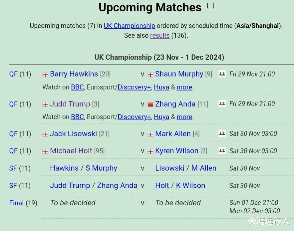294x231 pixels.
Task: Open Huya link under Trump match
Action: (161, 117)
